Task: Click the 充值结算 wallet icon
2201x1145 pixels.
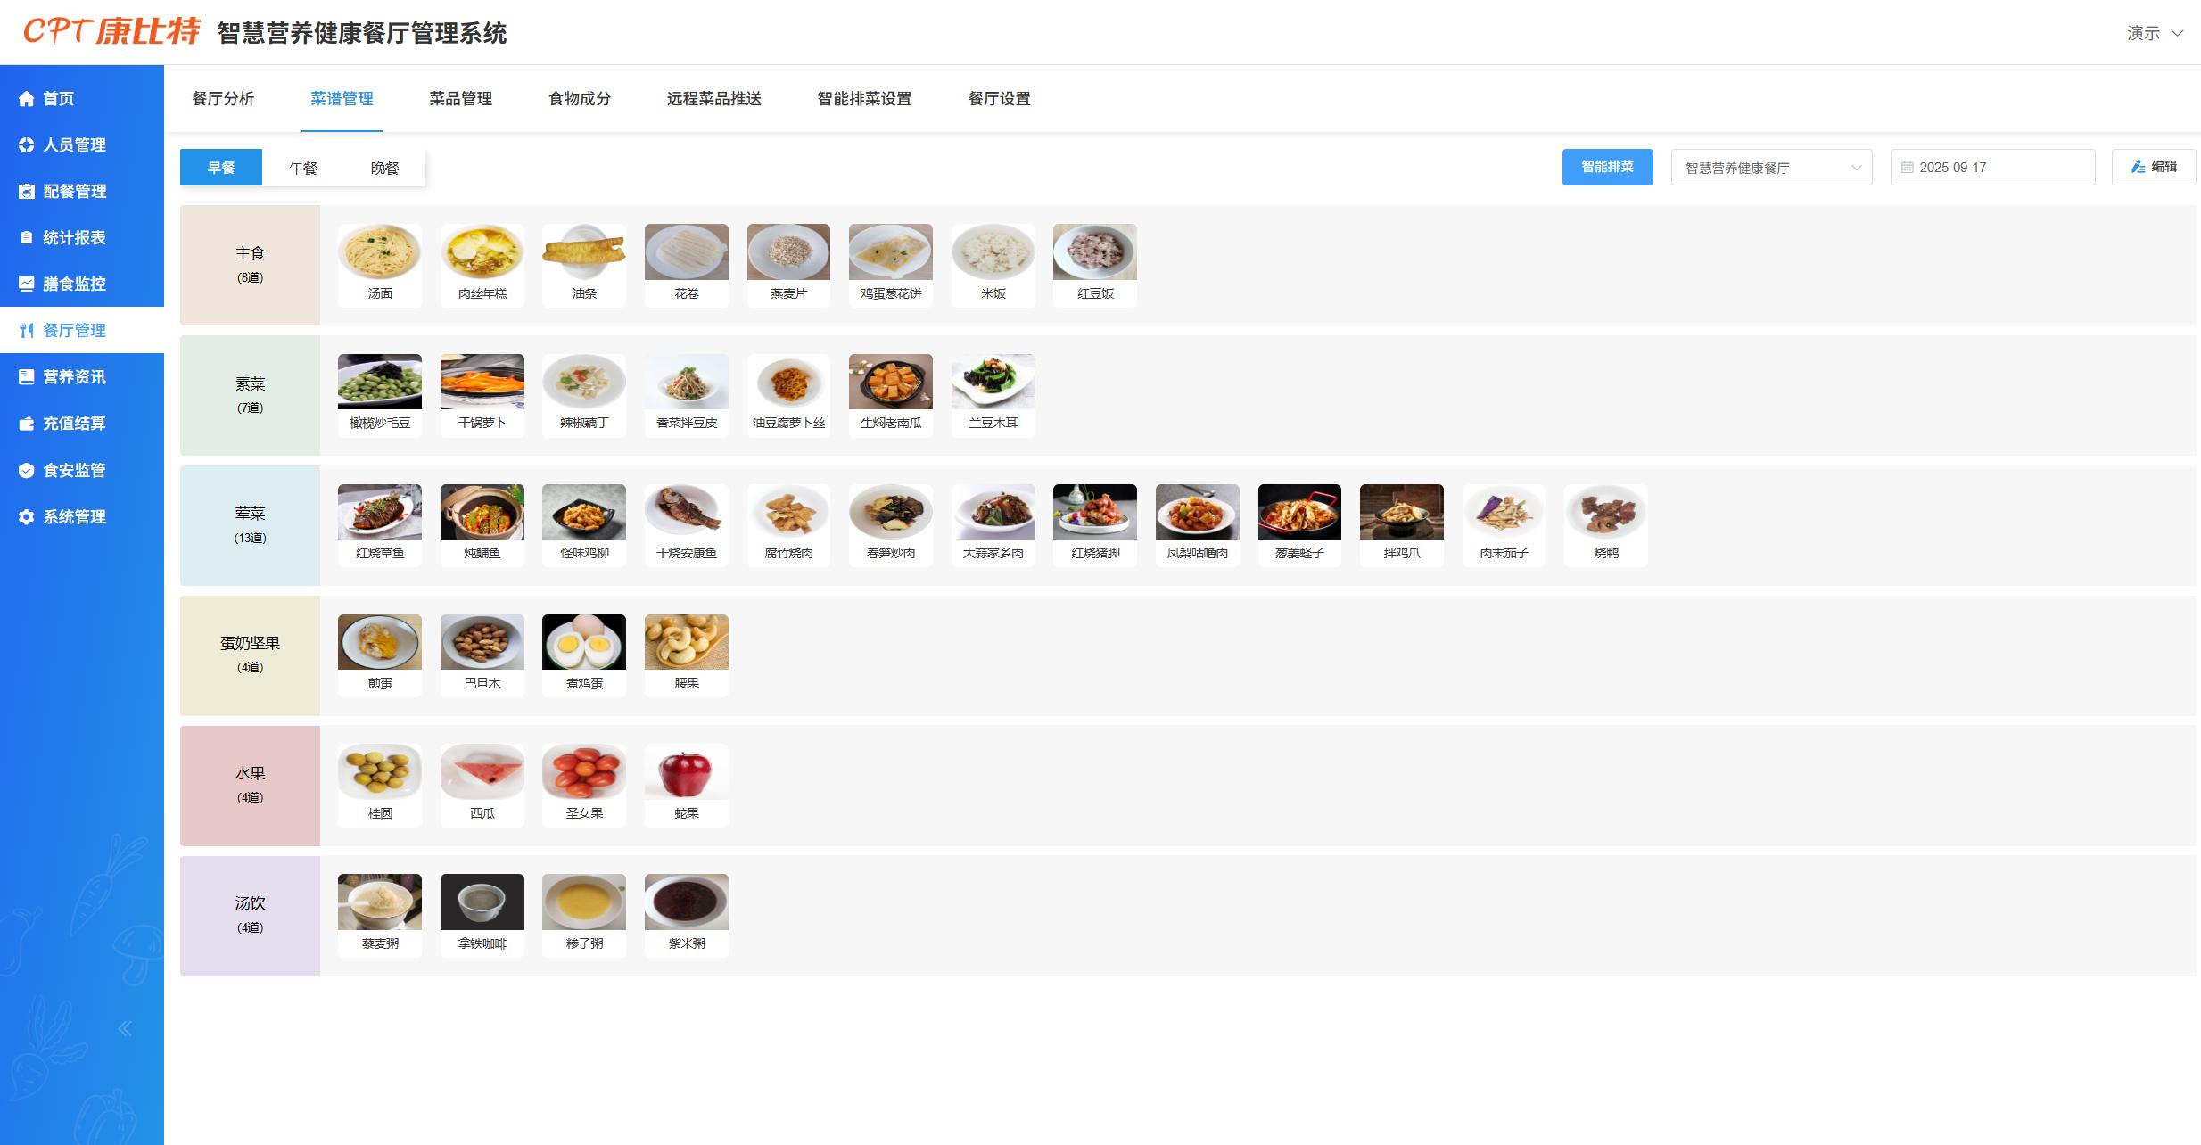Action: pos(27,424)
